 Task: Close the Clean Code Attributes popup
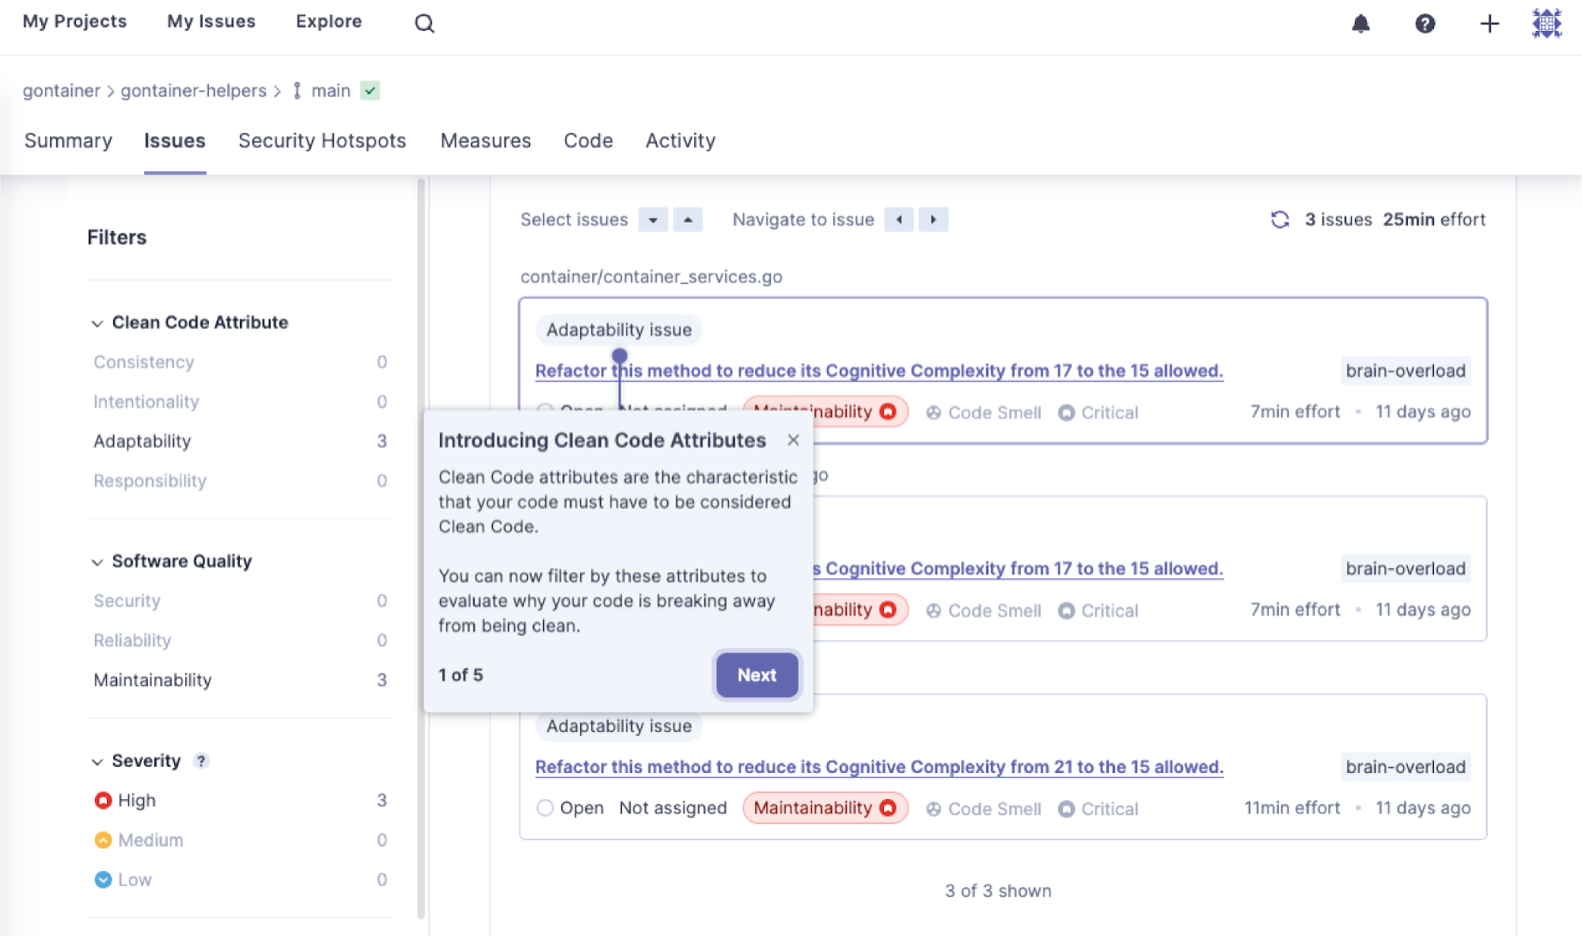(793, 440)
